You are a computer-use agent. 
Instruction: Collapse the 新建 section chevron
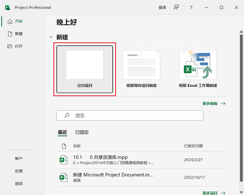click(51, 37)
